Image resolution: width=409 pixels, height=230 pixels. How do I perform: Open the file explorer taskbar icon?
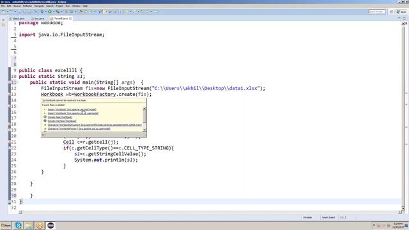point(29,226)
